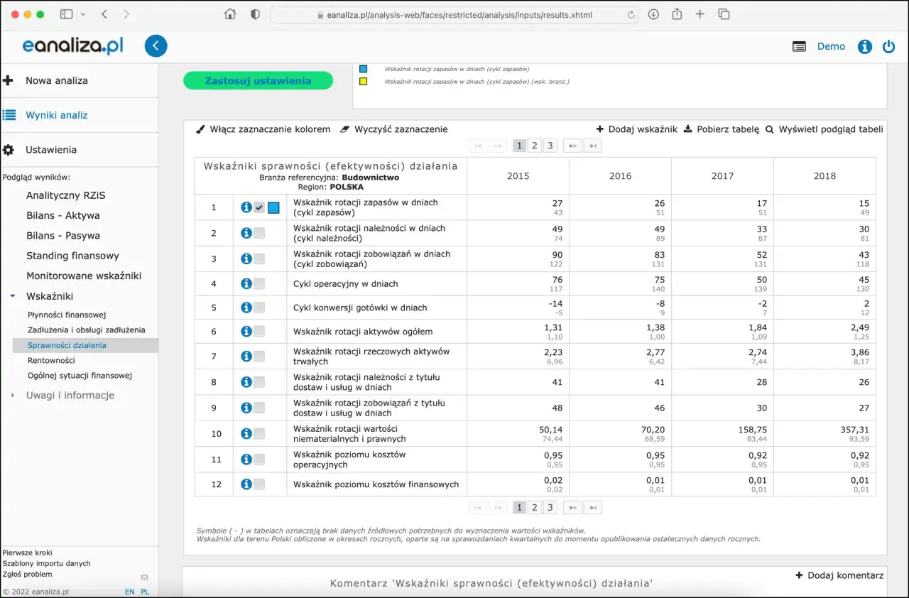
Task: Click Pobierz tabelę
Action: pos(721,129)
